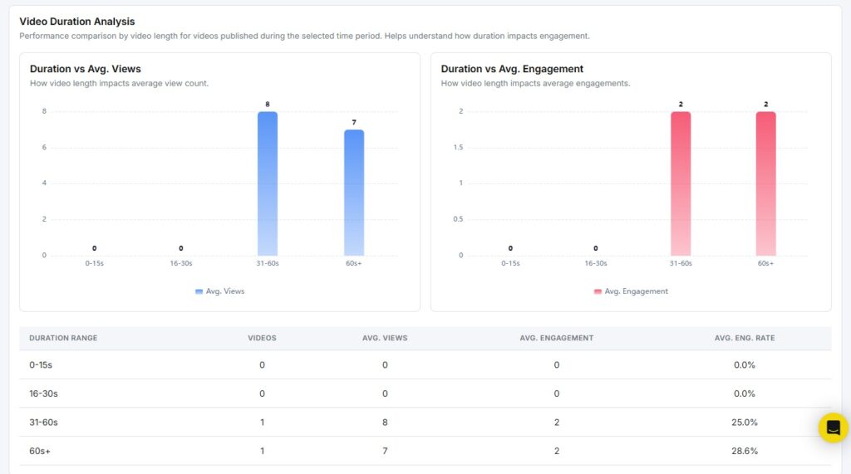Click the VIDEOS column header
Screen dimensions: 851x474
pos(262,338)
